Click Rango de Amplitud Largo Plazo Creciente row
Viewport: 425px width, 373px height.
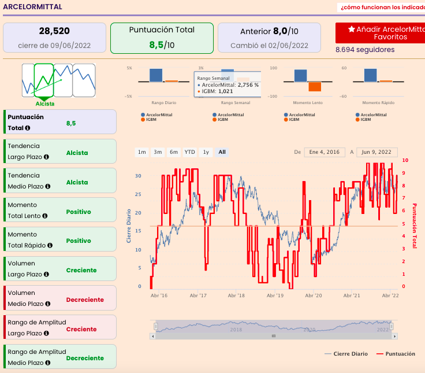pos(60,327)
